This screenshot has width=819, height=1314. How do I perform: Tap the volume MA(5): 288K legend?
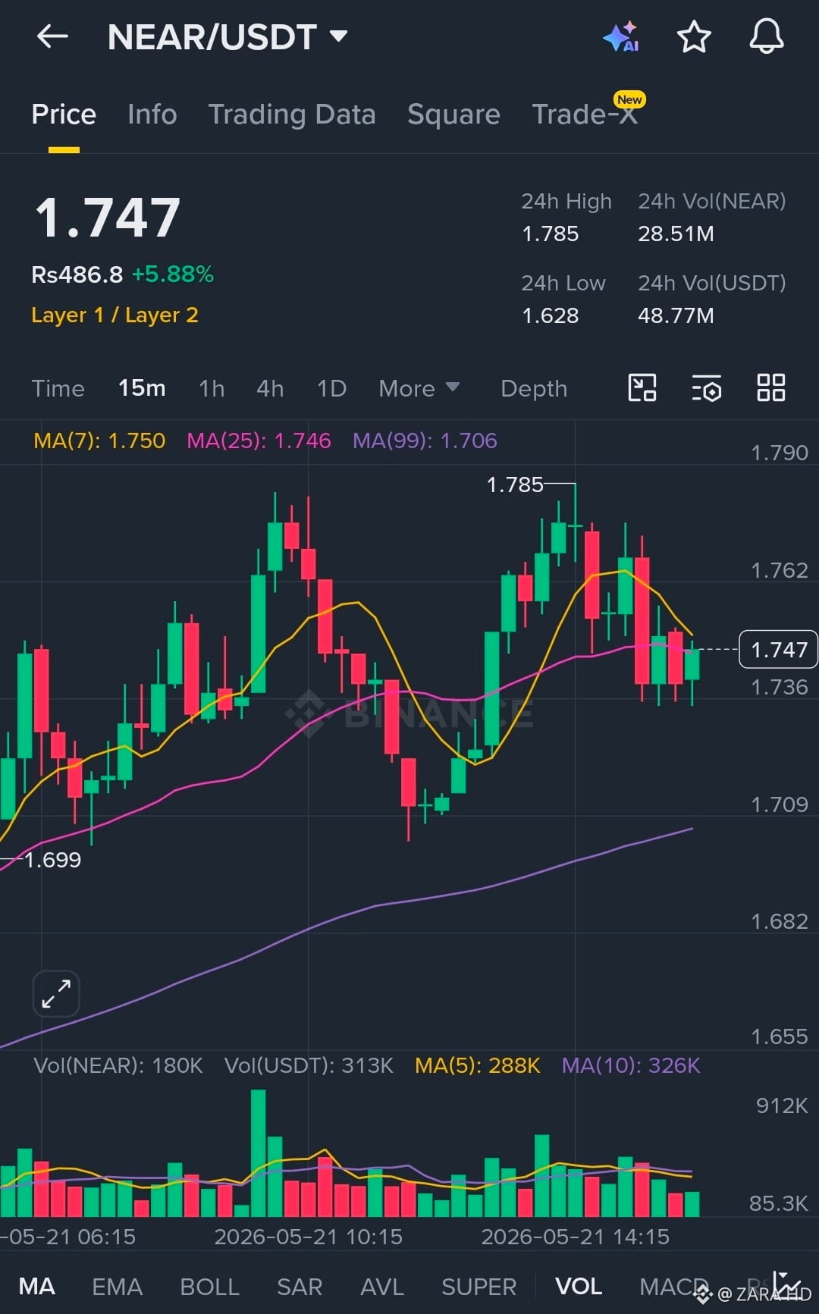tap(478, 1065)
